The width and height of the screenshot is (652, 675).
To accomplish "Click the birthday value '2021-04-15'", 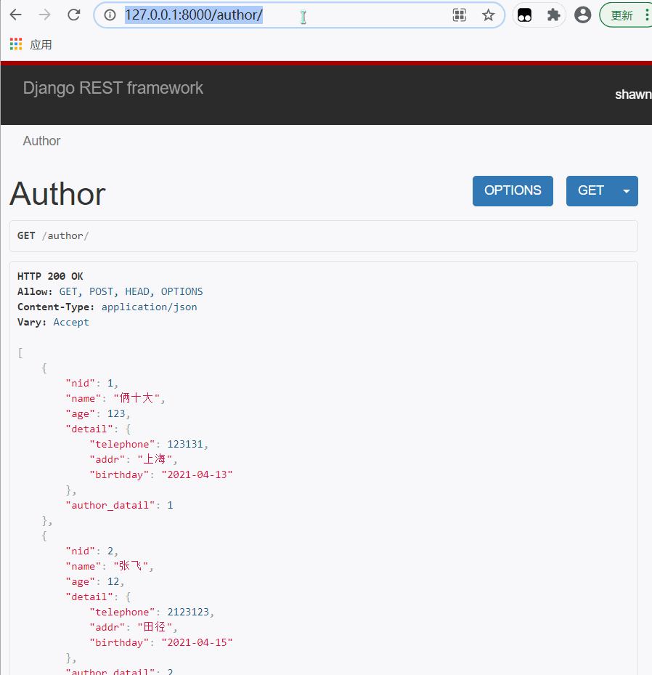I will coord(197,643).
